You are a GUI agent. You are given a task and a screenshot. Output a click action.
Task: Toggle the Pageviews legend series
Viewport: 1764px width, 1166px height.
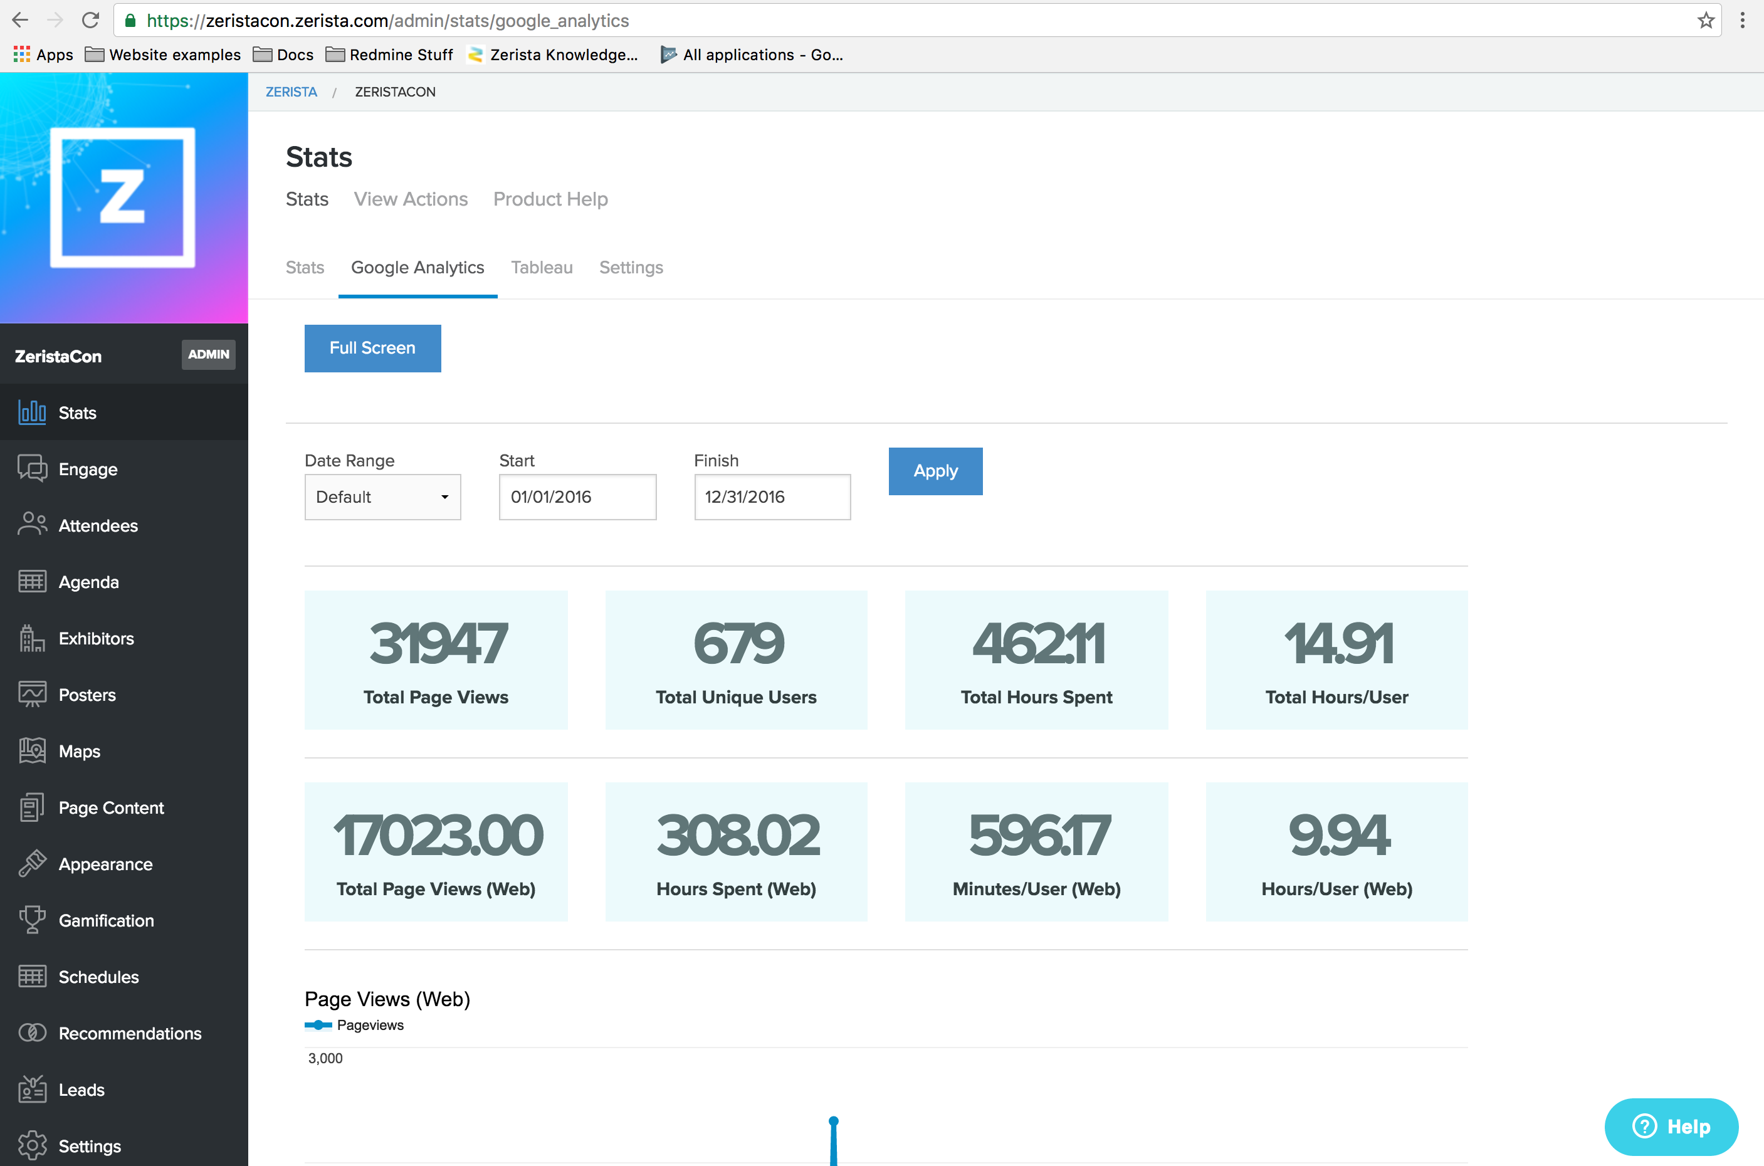tap(354, 1025)
